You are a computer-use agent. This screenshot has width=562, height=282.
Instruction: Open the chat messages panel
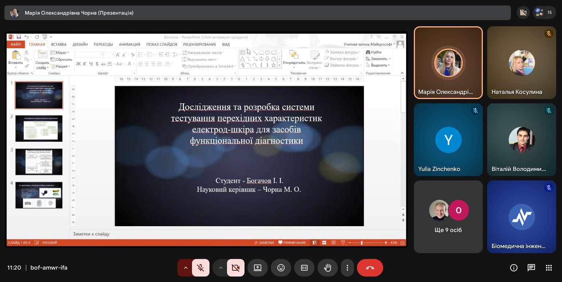click(531, 268)
